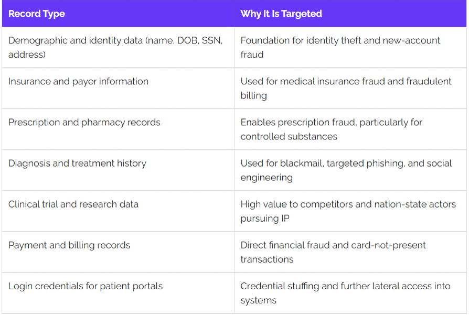Screen dimensions: 469x316
Task: Click the Credential stuffing description cell
Action: click(x=350, y=293)
